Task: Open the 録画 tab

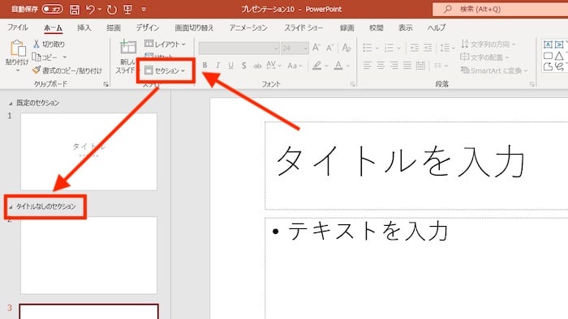Action: (x=346, y=28)
